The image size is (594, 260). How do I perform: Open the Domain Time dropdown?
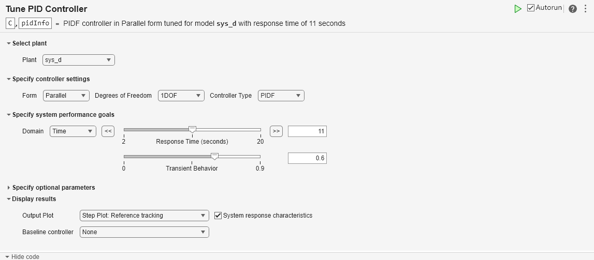click(73, 131)
